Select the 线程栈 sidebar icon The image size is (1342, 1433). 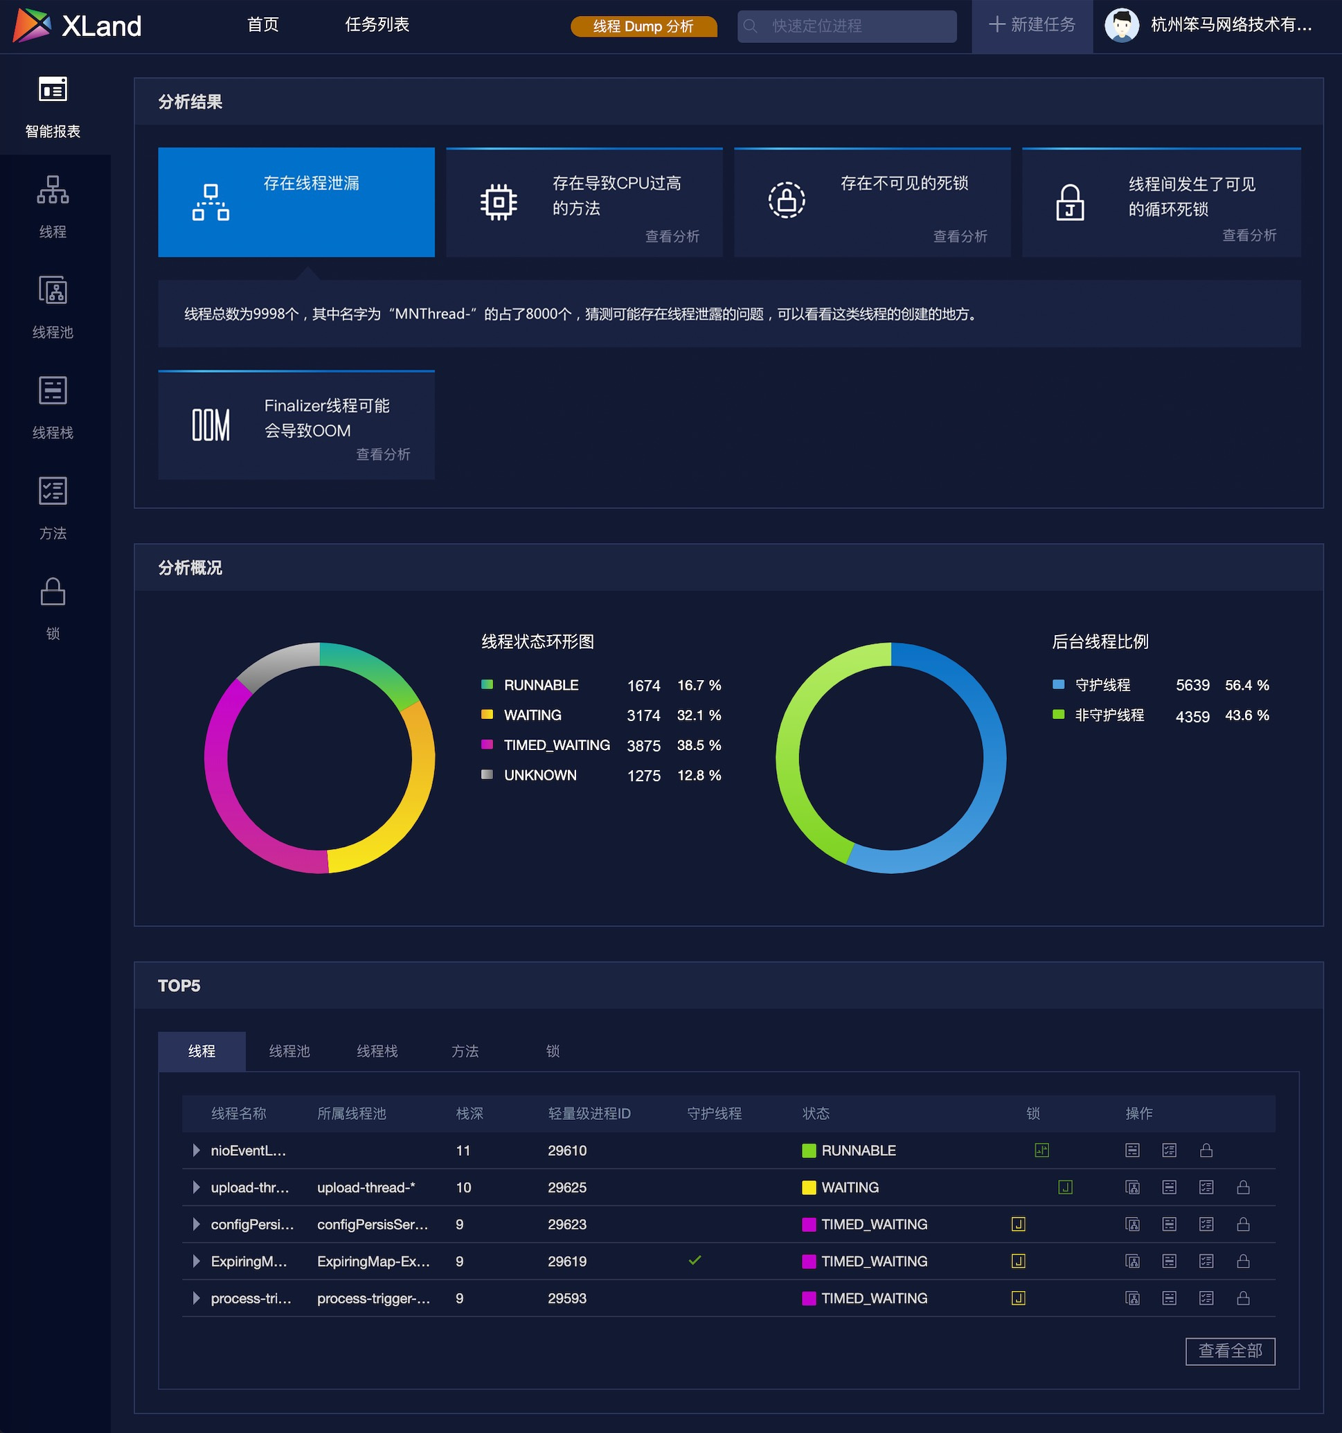[x=53, y=391]
